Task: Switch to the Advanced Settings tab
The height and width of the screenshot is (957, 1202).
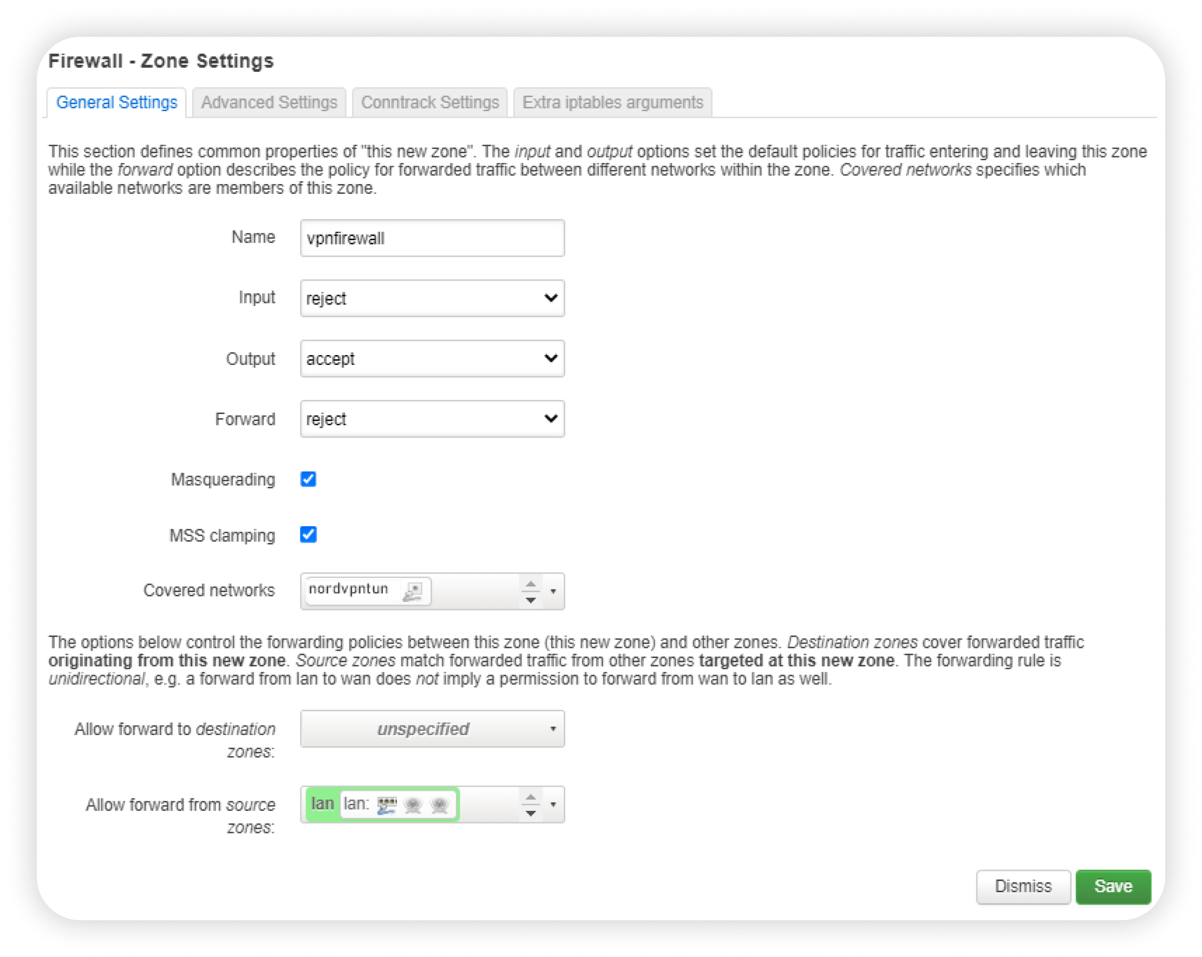Action: click(x=269, y=102)
